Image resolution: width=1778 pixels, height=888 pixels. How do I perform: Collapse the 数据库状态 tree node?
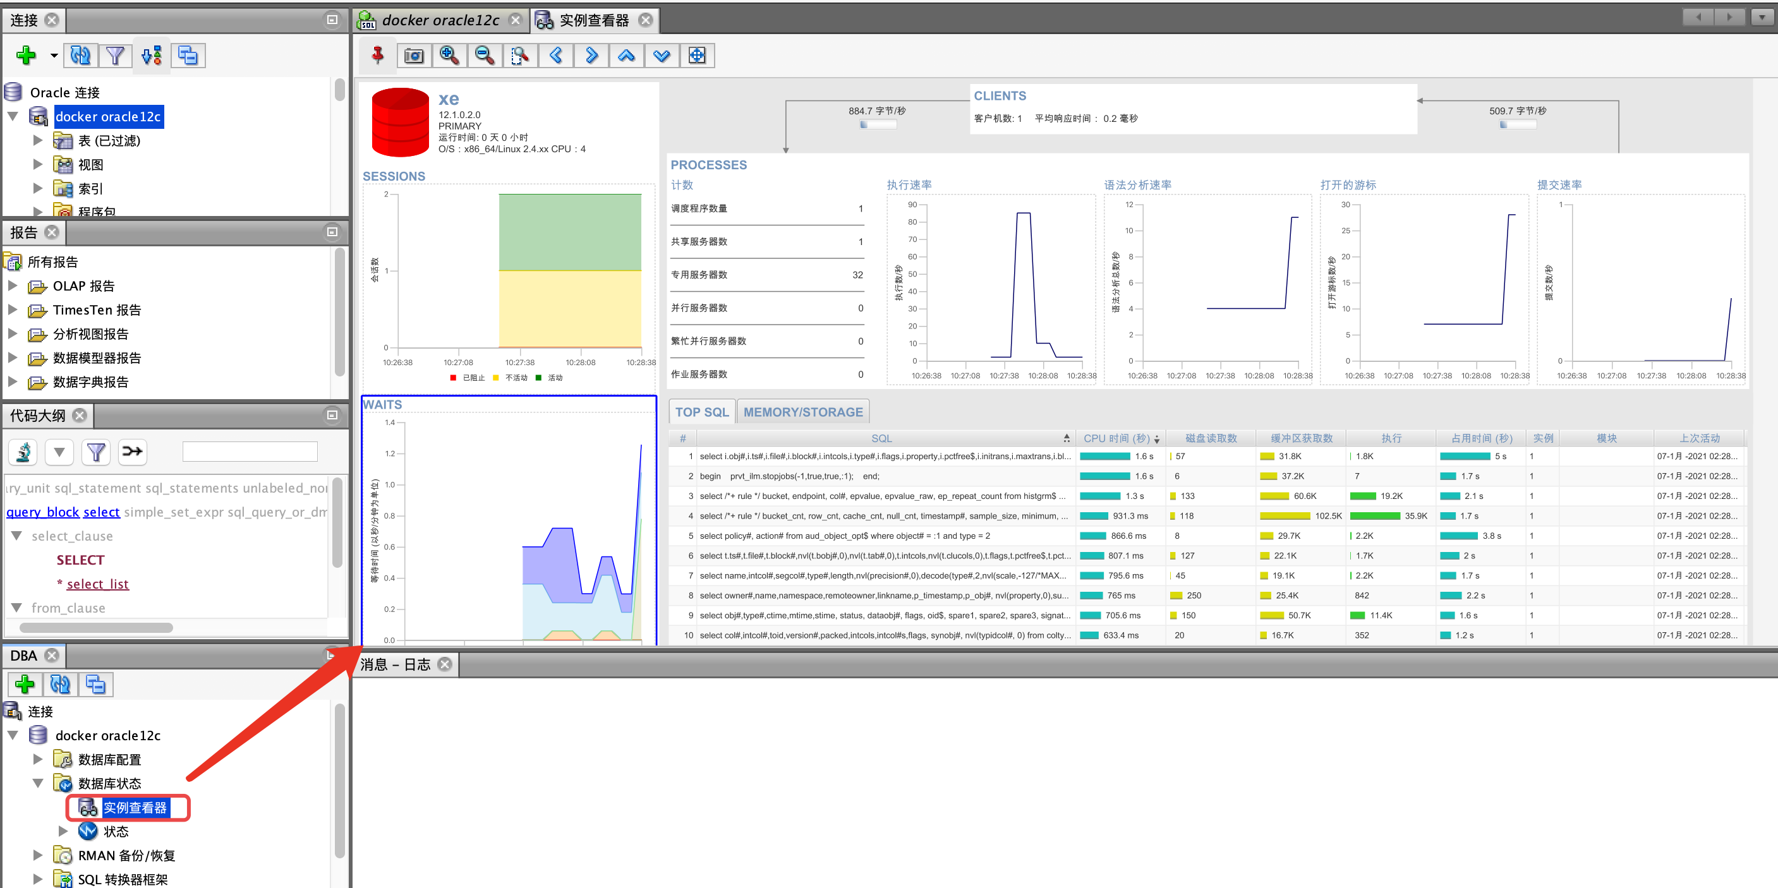click(x=38, y=783)
